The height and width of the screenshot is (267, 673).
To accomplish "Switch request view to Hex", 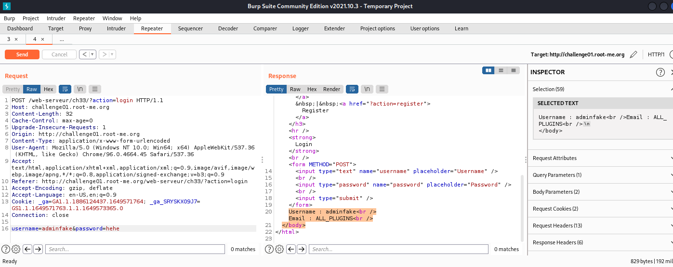I will [49, 89].
